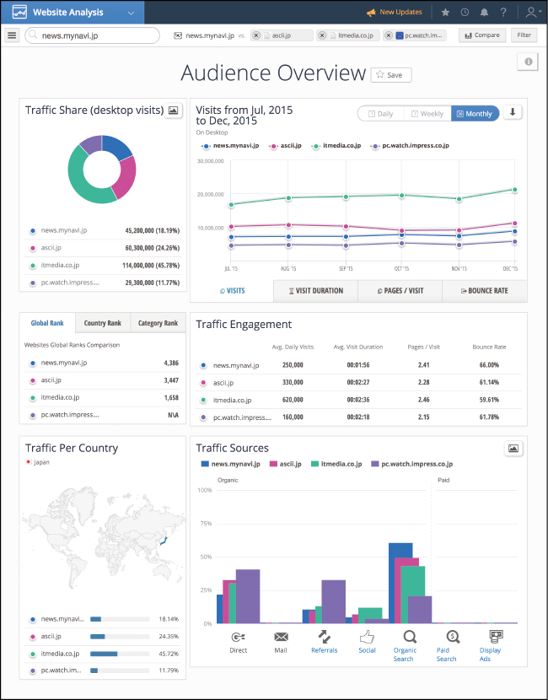
Task: Click Japan on the world map
Action: 164,541
